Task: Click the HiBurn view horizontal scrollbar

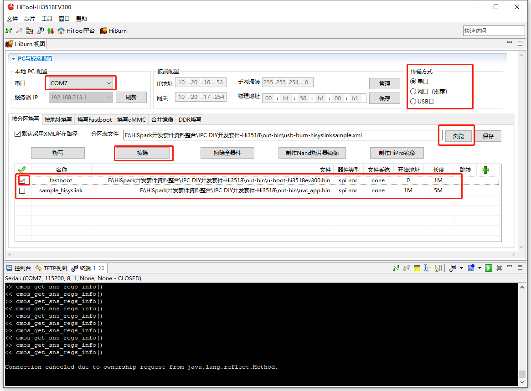Action: 262,254
